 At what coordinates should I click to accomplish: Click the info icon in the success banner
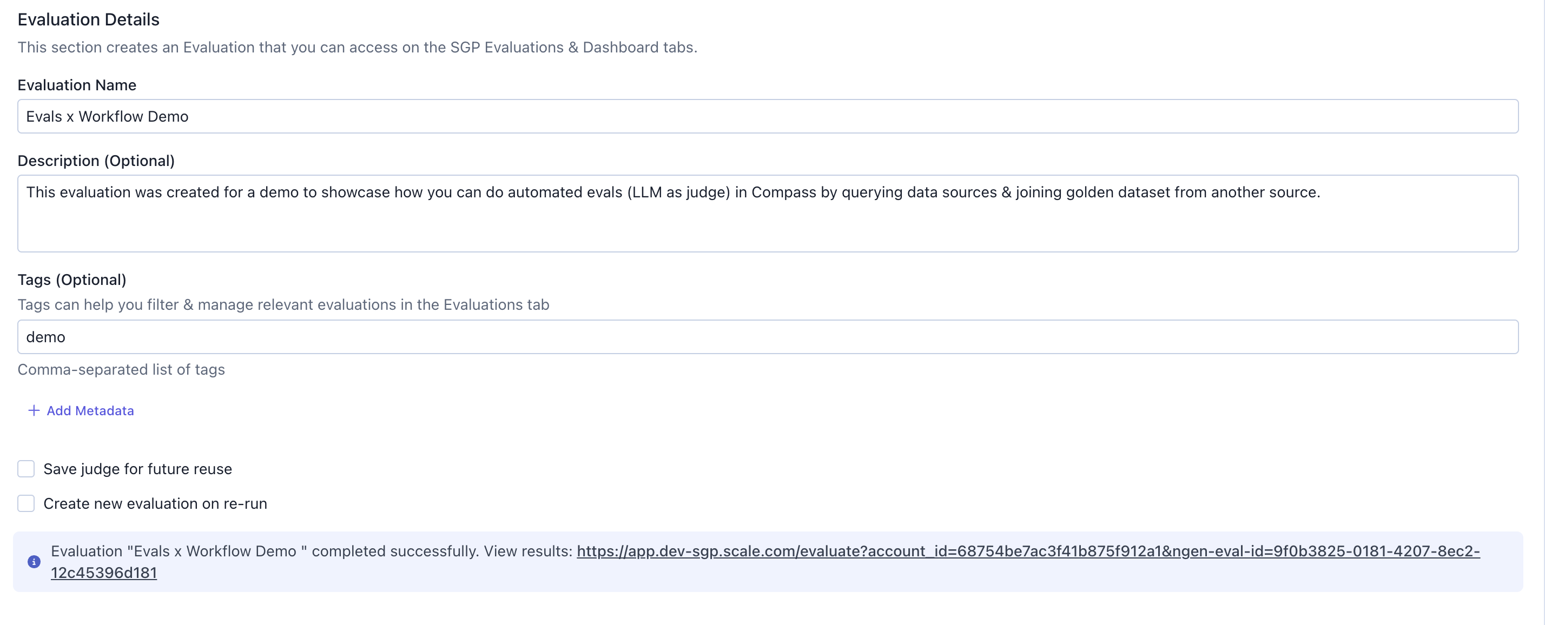coord(34,562)
